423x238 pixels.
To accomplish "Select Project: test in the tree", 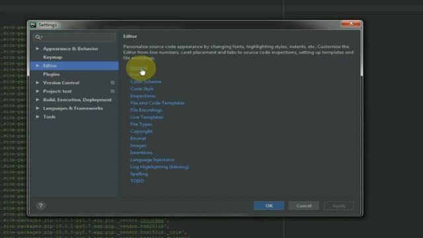I will [x=58, y=91].
